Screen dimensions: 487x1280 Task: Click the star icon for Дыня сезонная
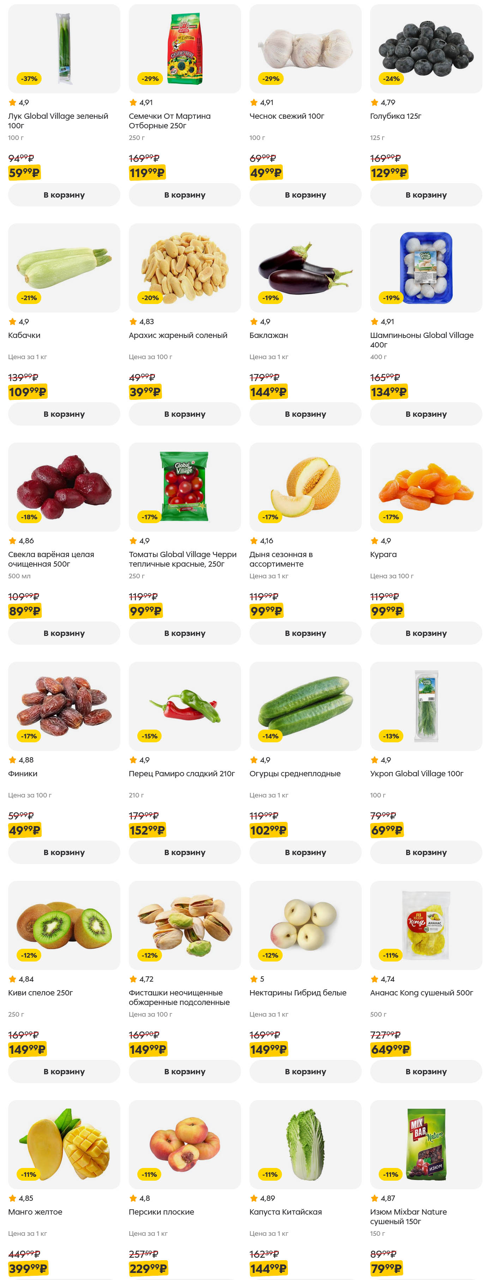coord(254,540)
